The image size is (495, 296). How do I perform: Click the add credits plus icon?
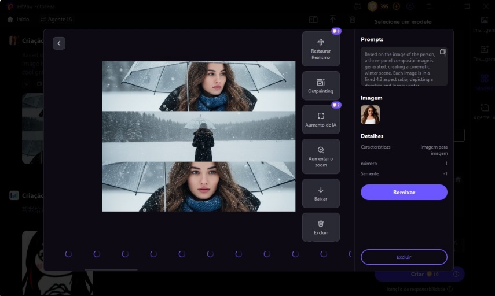(x=396, y=6)
